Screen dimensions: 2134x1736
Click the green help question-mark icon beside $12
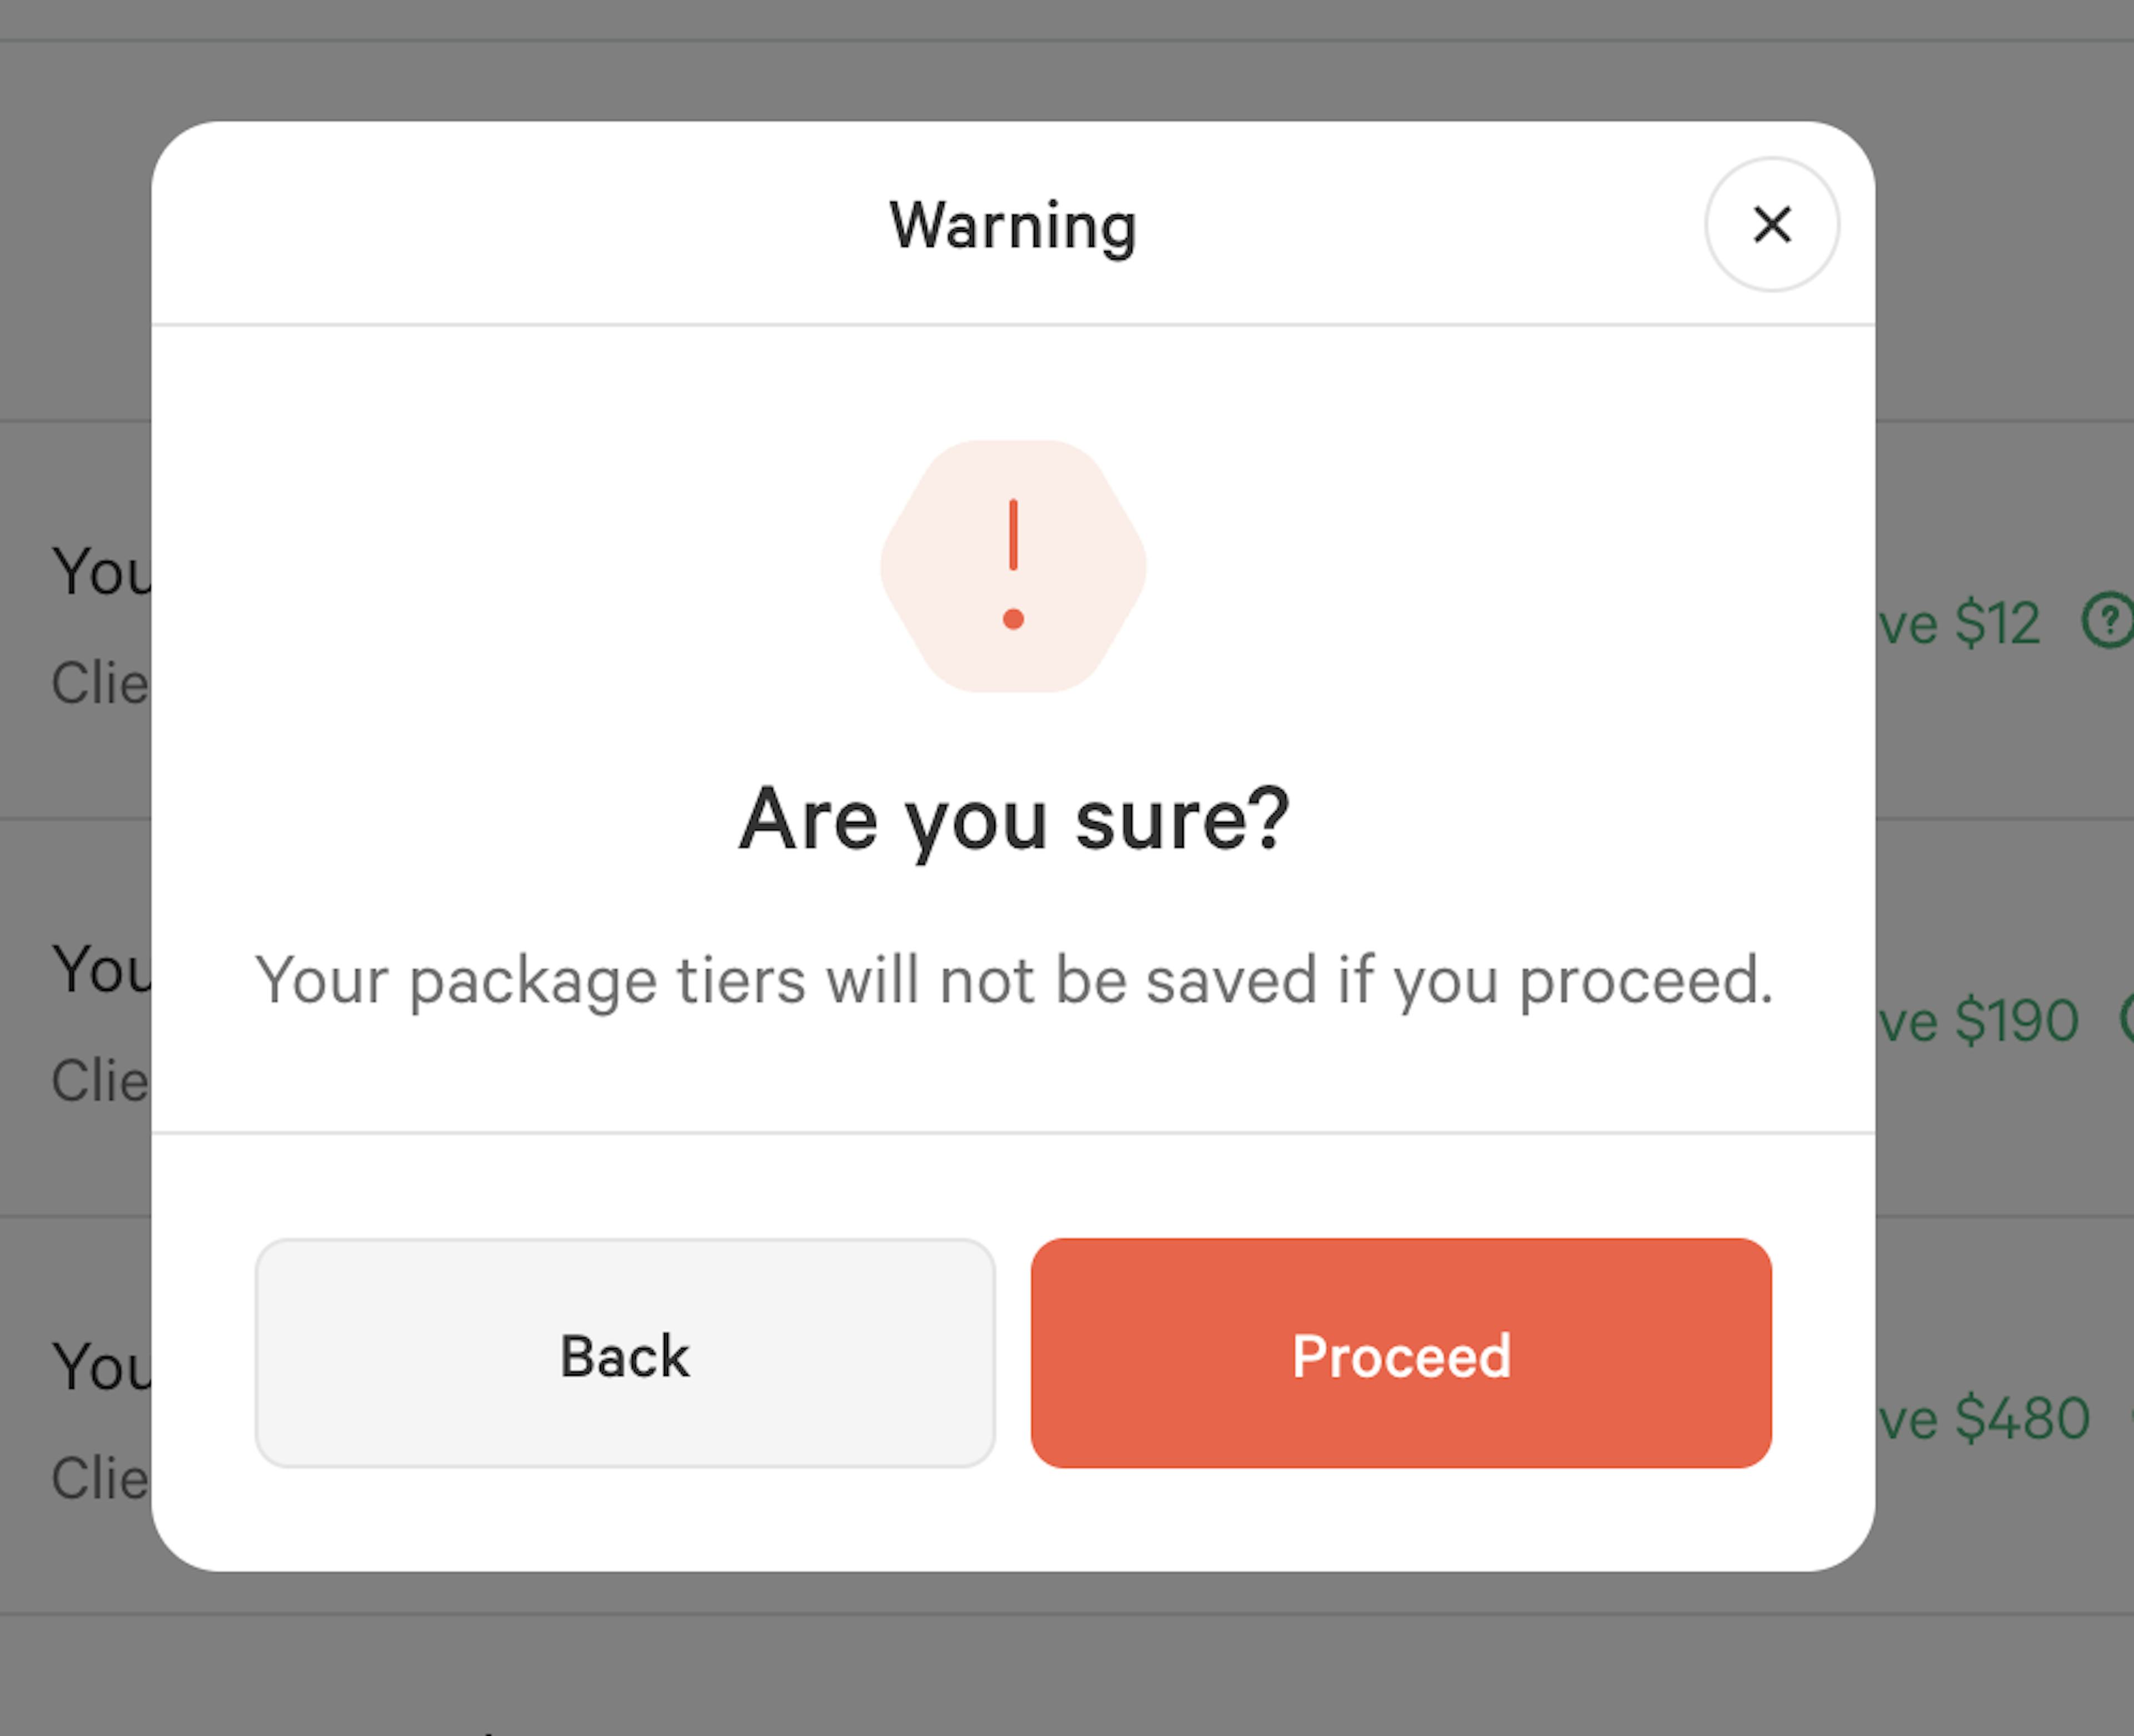(2107, 621)
